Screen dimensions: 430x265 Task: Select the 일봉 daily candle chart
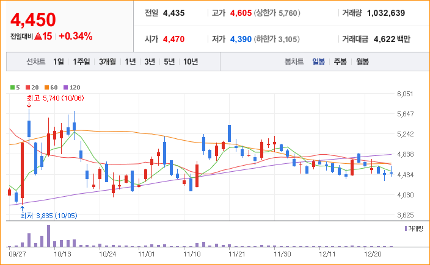(x=318, y=62)
